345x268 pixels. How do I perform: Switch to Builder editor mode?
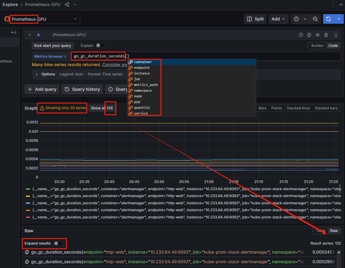coord(317,46)
